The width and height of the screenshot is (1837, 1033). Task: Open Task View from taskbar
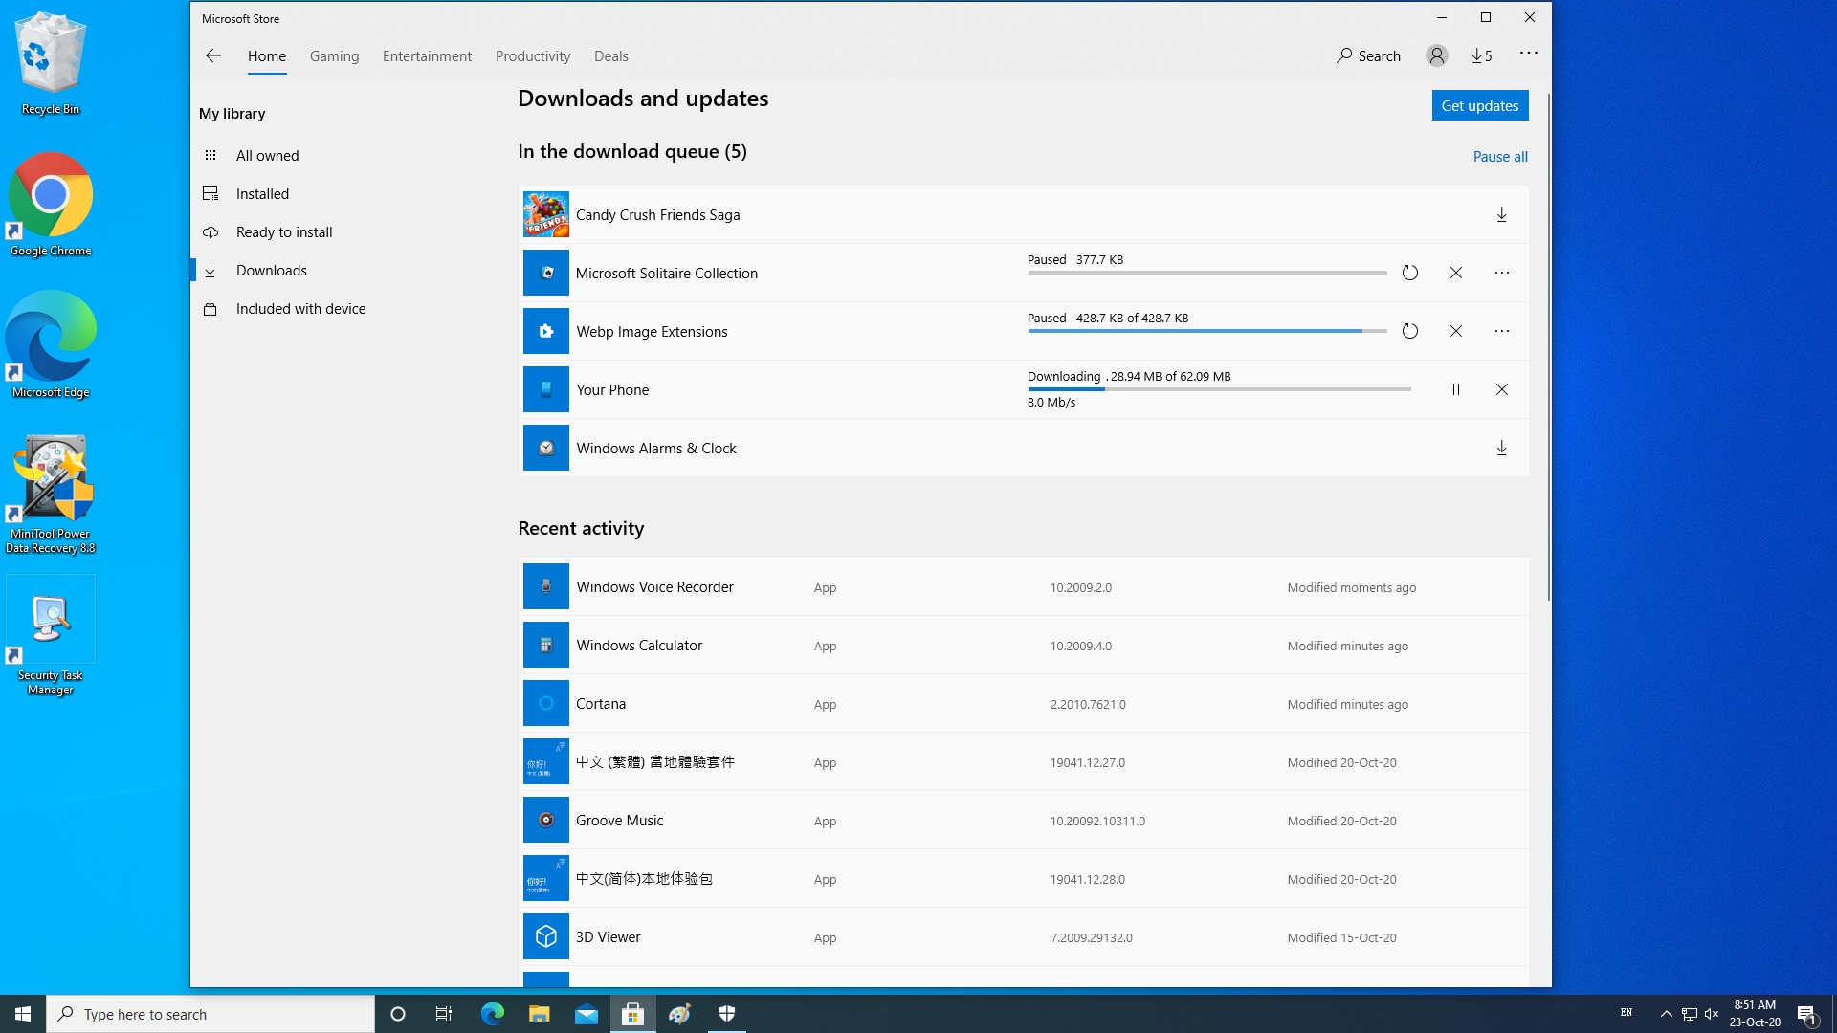tap(444, 1014)
